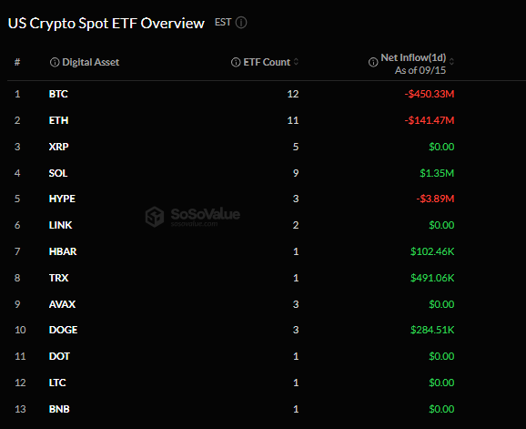
Task: Sort by ETF Count arrows
Action: pyautogui.click(x=296, y=62)
